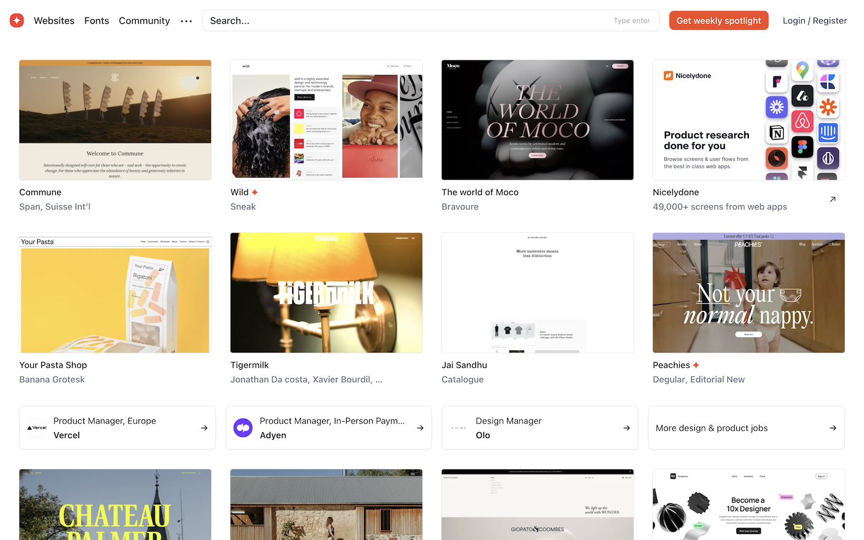Open the Jai Sandhu website thumbnail
This screenshot has height=540, width=864.
point(538,293)
